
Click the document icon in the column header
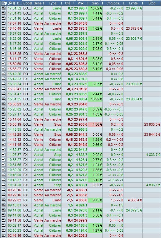pyautogui.click(x=3, y=3)
